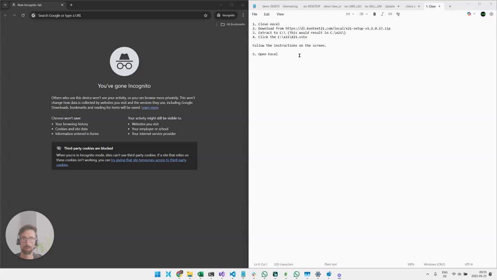Switch the ENG DE input language

445,274
